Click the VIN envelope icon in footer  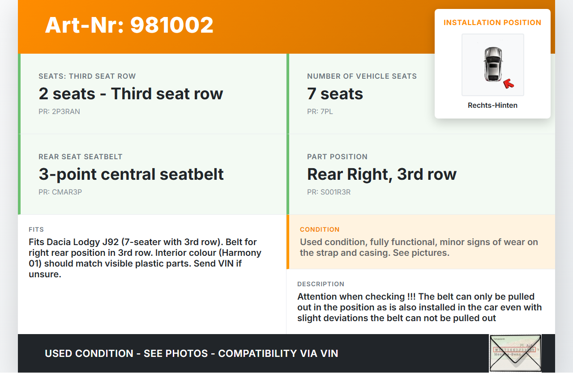(x=515, y=353)
